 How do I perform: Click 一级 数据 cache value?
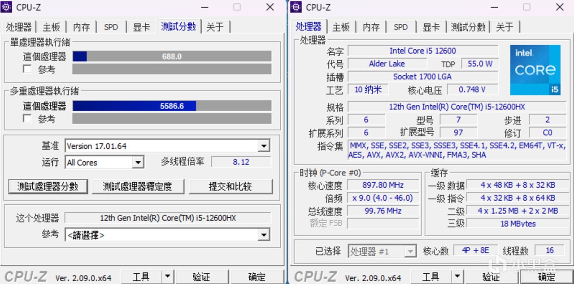point(518,185)
